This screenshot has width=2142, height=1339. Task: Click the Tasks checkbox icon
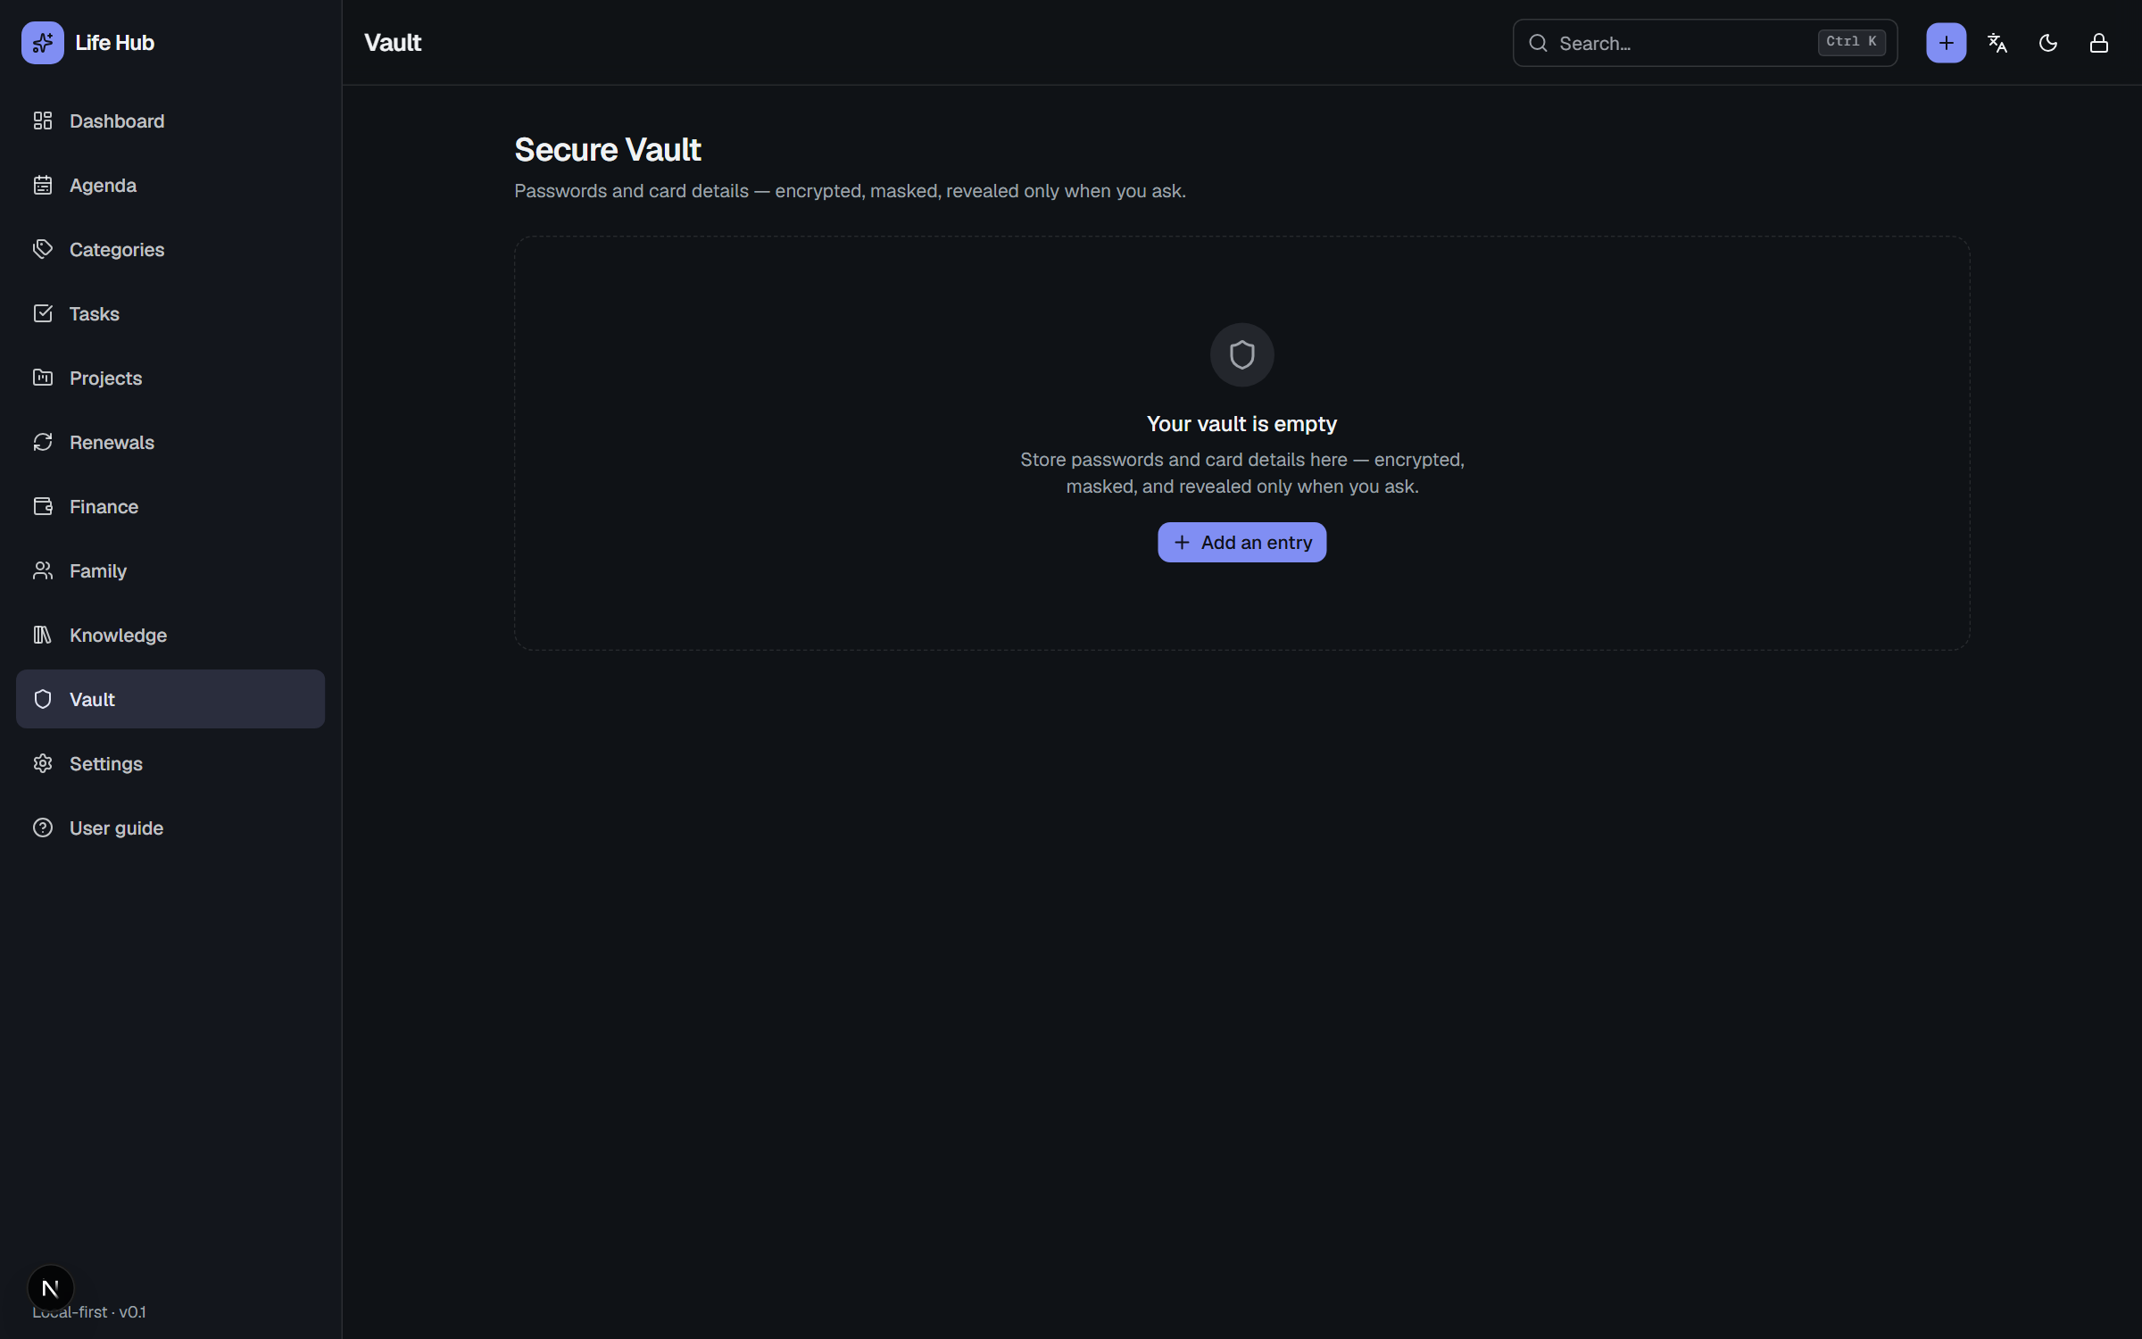tap(42, 313)
